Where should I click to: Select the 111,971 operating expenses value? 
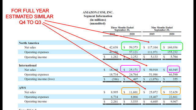tap(153, 52)
